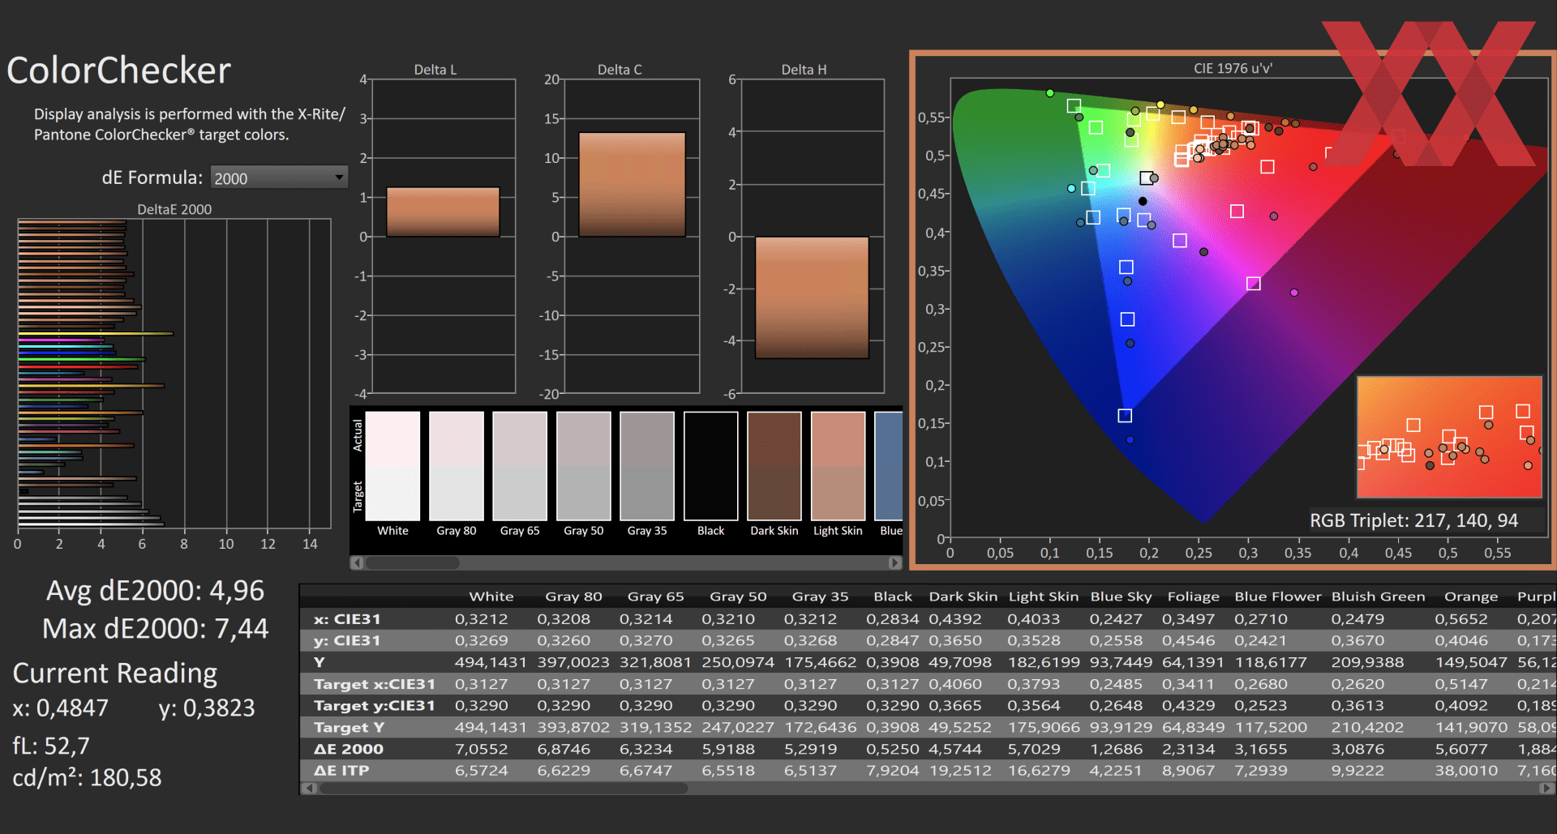Click data table scrollbar left arrow
This screenshot has height=834, width=1557.
[x=309, y=788]
